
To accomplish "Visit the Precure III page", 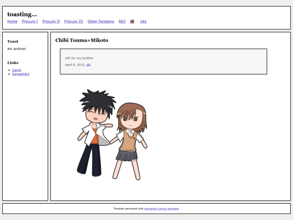I will 74,22.
